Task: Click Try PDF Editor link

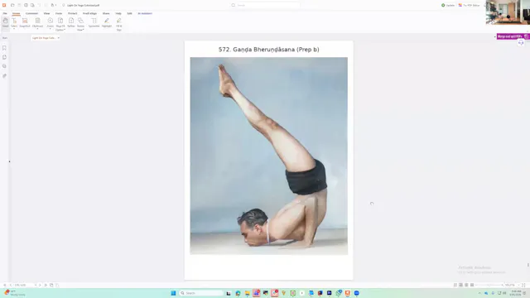Action: tap(470, 5)
